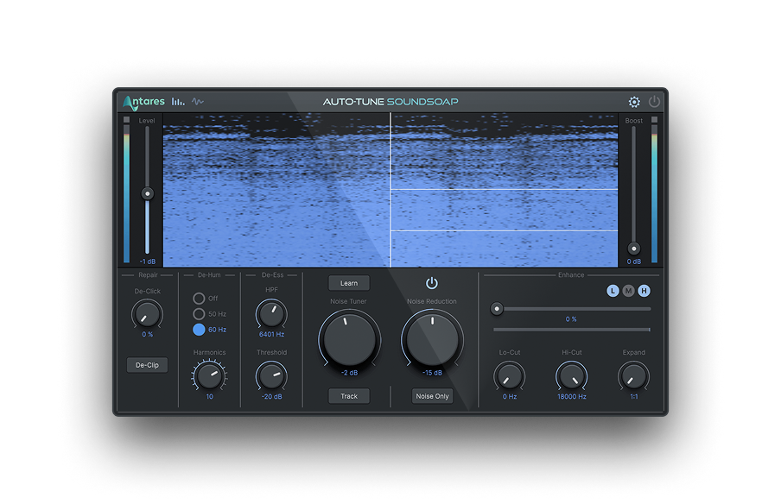Enable the Noise Only monitoring button
This screenshot has width=781, height=504.
click(x=432, y=395)
